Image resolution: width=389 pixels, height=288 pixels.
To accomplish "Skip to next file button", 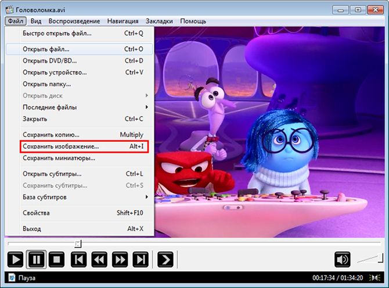I will [141, 260].
